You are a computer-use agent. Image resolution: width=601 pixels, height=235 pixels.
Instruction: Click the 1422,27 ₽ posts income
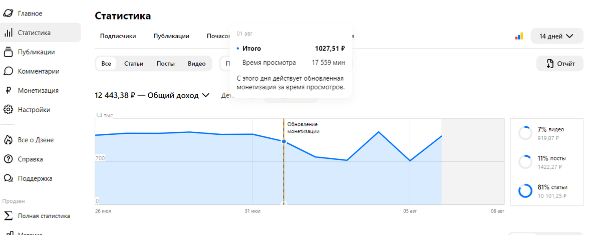coord(549,166)
